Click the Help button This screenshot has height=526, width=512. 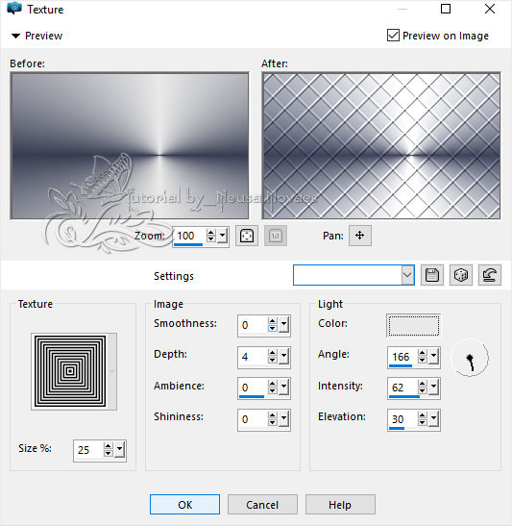(x=340, y=505)
